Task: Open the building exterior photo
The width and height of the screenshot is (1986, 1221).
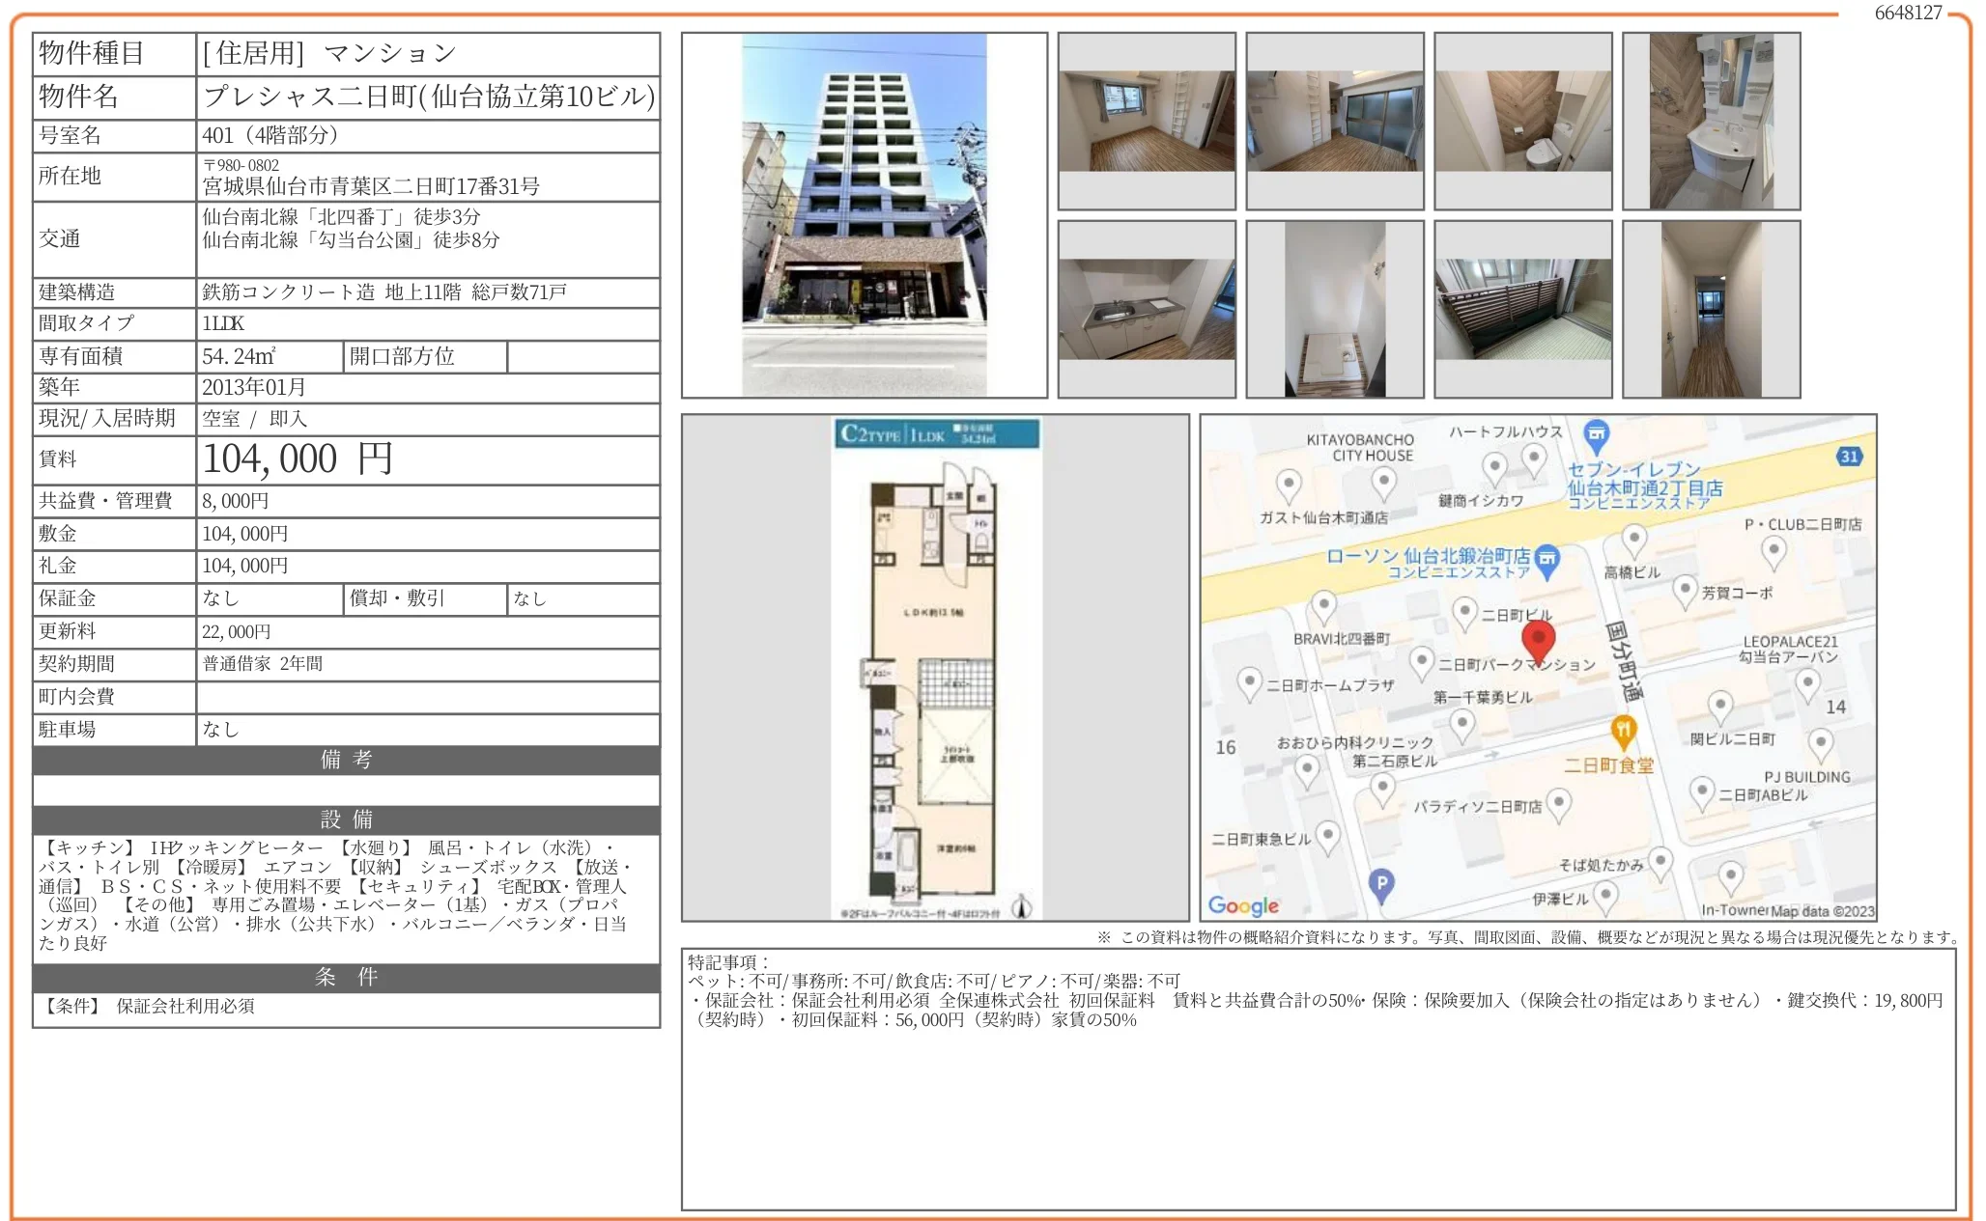Action: pyautogui.click(x=865, y=215)
